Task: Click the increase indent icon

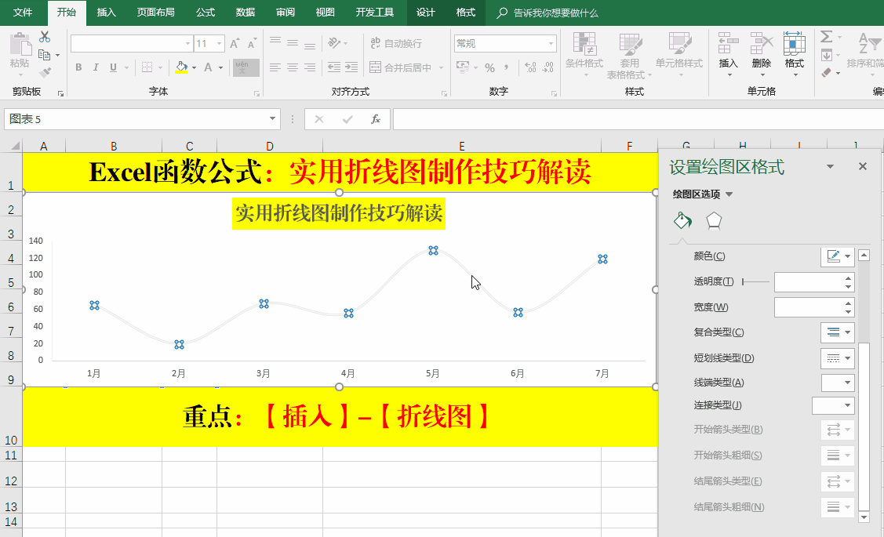Action: coord(351,67)
